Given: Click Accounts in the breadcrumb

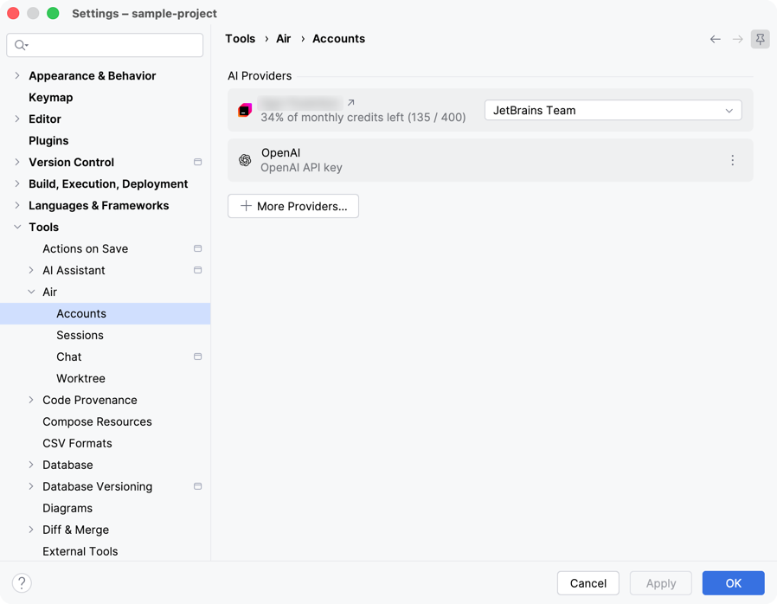Looking at the screenshot, I should click(x=338, y=39).
